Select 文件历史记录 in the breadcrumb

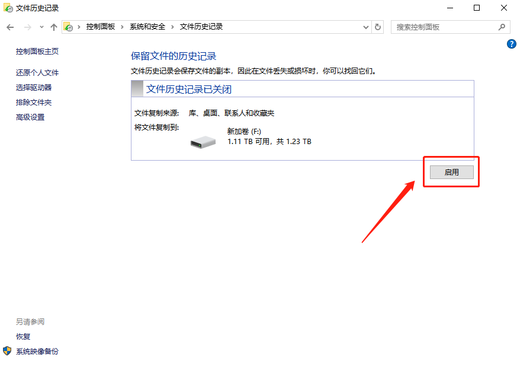tap(201, 27)
